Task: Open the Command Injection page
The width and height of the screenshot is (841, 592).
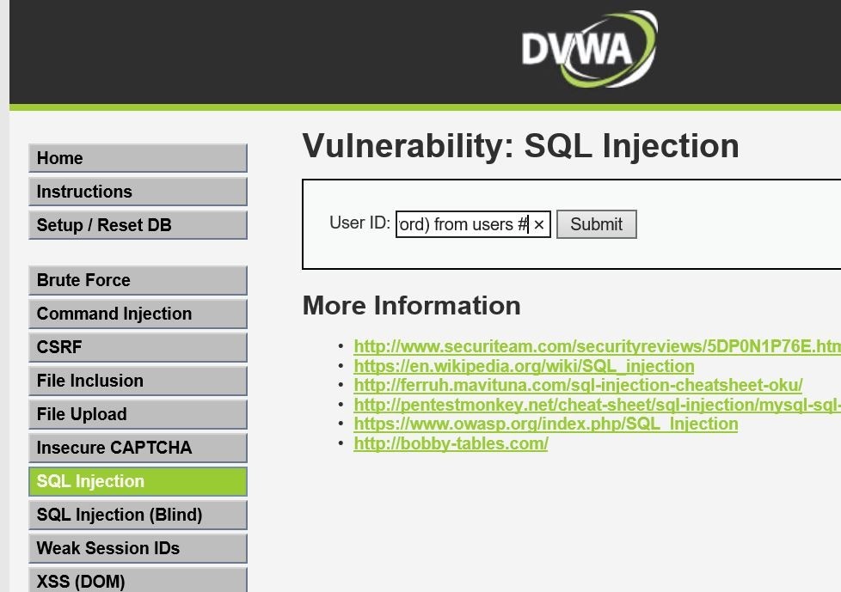Action: click(x=138, y=314)
